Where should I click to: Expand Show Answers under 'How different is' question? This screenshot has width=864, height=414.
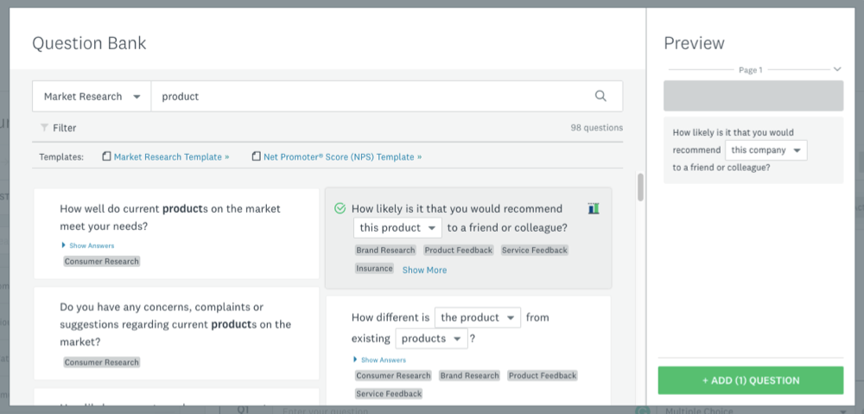pos(382,360)
